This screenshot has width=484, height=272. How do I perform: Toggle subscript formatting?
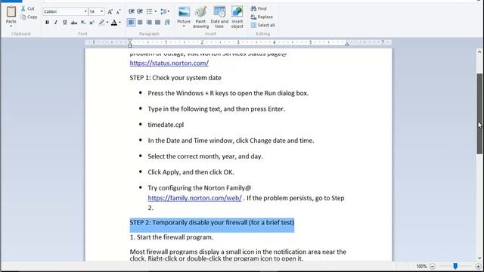click(82, 23)
